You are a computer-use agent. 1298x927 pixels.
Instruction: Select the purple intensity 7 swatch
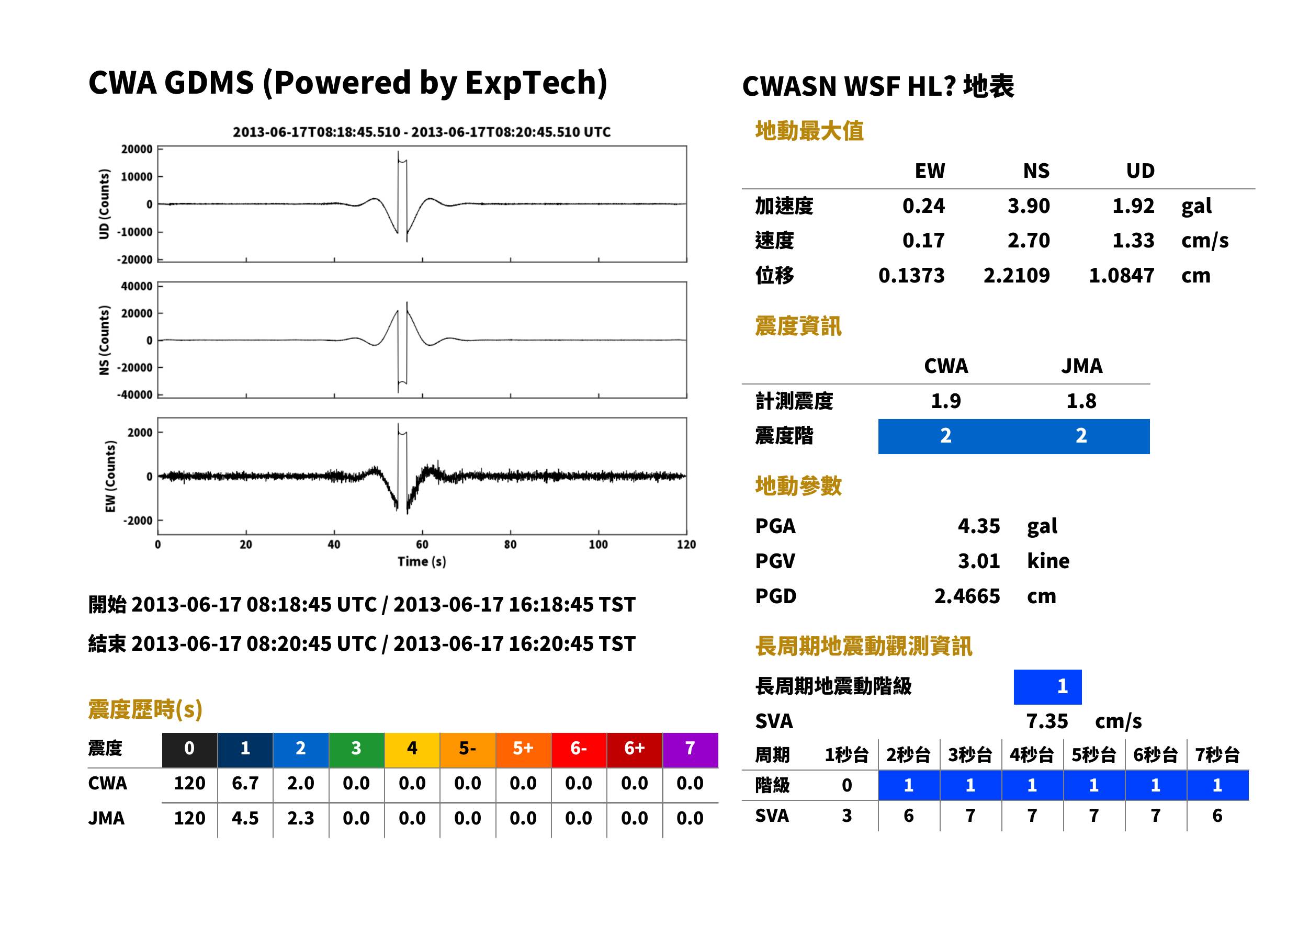pyautogui.click(x=690, y=750)
